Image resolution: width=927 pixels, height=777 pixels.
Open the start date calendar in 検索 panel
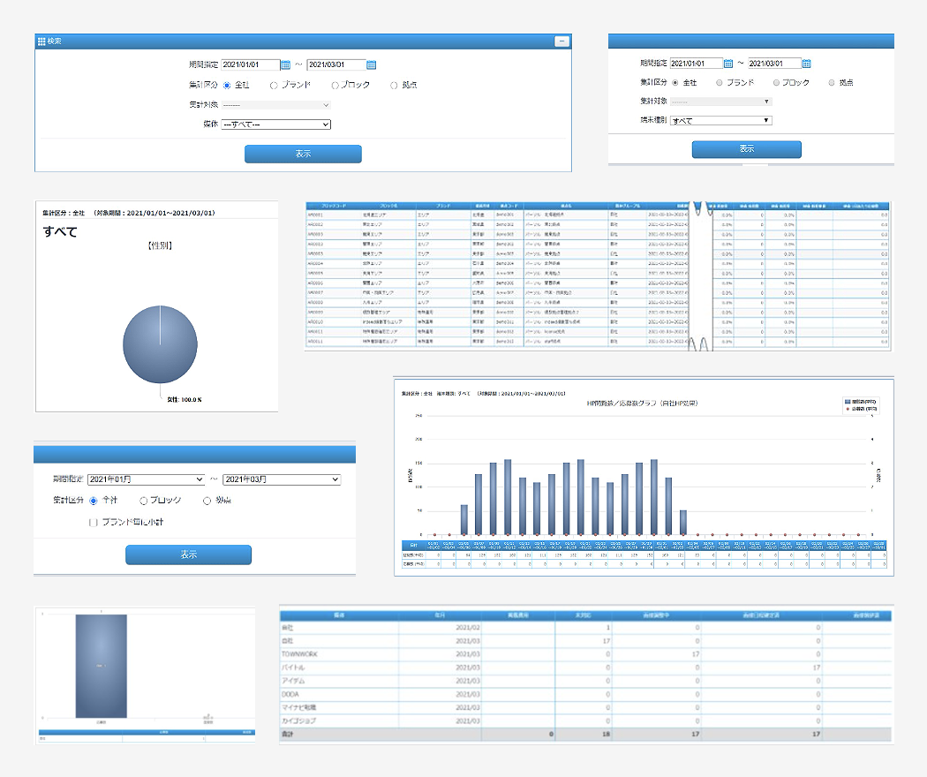285,64
